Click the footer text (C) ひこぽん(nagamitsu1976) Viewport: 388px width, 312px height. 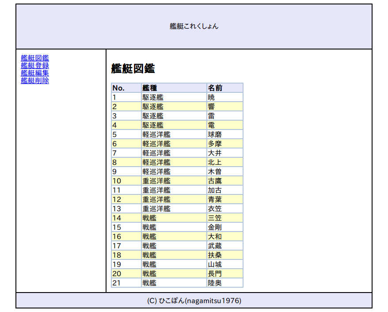pos(194,301)
